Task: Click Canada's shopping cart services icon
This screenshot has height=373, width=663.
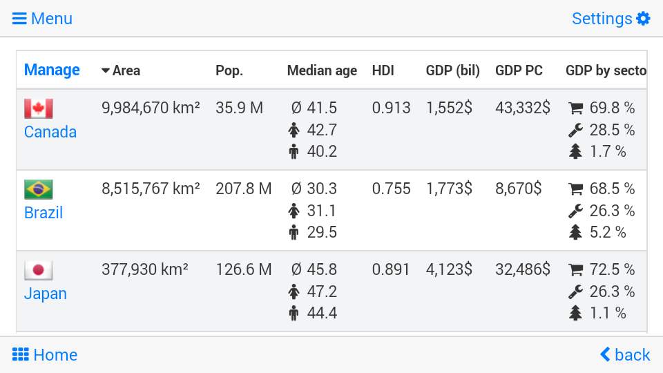Action: 575,108
